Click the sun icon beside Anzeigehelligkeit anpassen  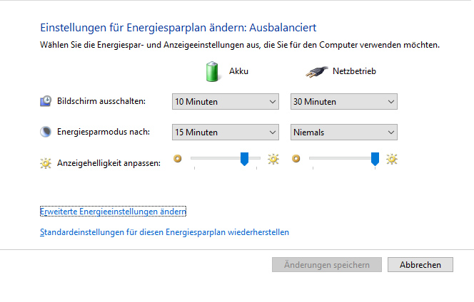pos(46,163)
